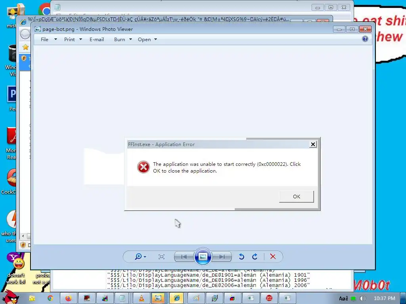The width and height of the screenshot is (406, 304).
Task: Switch to Photo Viewer taskbar button
Action: point(158,298)
